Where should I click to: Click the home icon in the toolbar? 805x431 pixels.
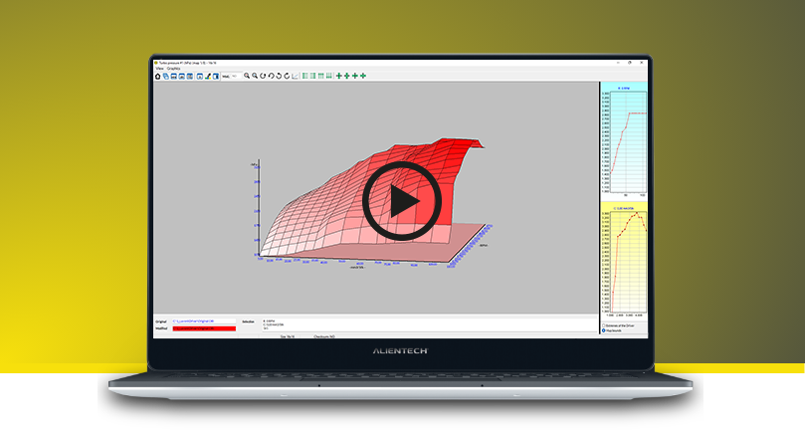click(x=157, y=76)
